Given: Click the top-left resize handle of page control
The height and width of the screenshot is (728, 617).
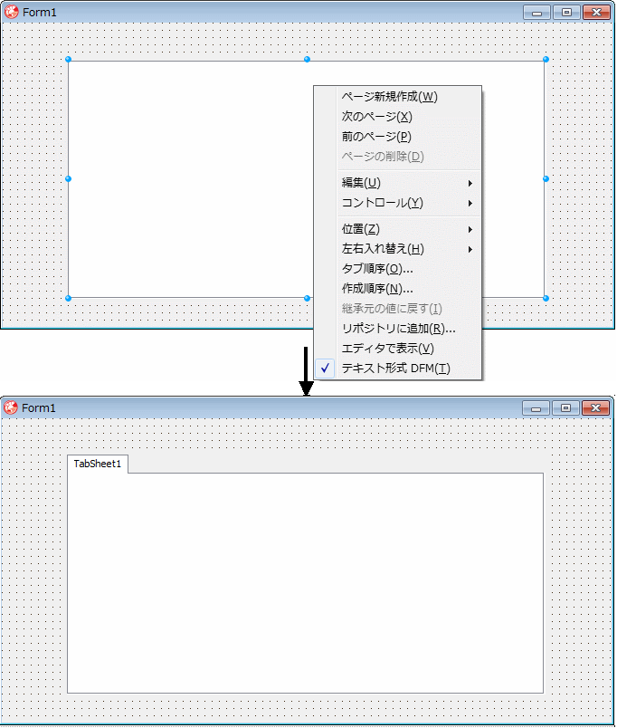Looking at the screenshot, I should [68, 59].
